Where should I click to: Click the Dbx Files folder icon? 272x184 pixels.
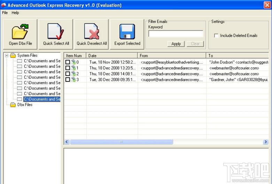(13, 105)
